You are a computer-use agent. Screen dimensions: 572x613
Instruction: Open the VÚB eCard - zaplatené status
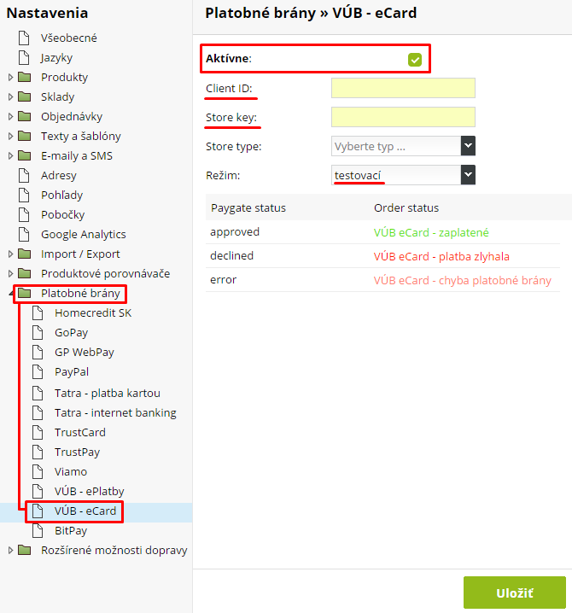[x=431, y=232]
